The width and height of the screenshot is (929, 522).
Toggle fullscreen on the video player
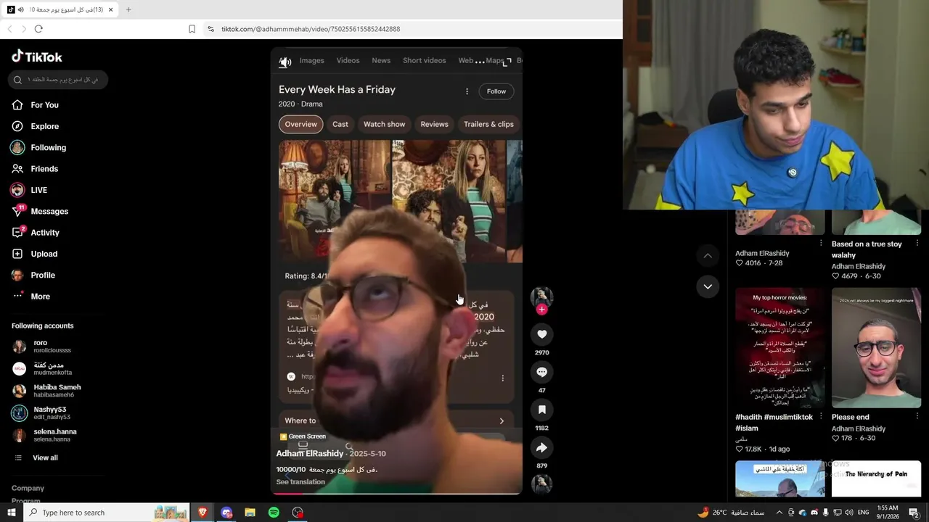(507, 62)
